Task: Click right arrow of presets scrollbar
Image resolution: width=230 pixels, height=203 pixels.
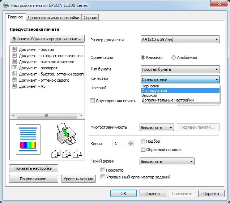Action: (81, 116)
